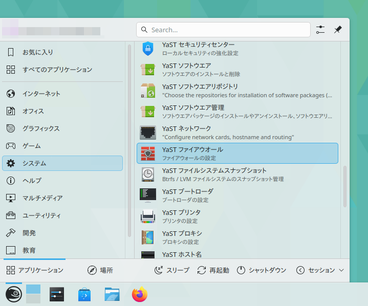Launch Firefox from the taskbar
Screen dimensions: 368x306
[x=139, y=294]
